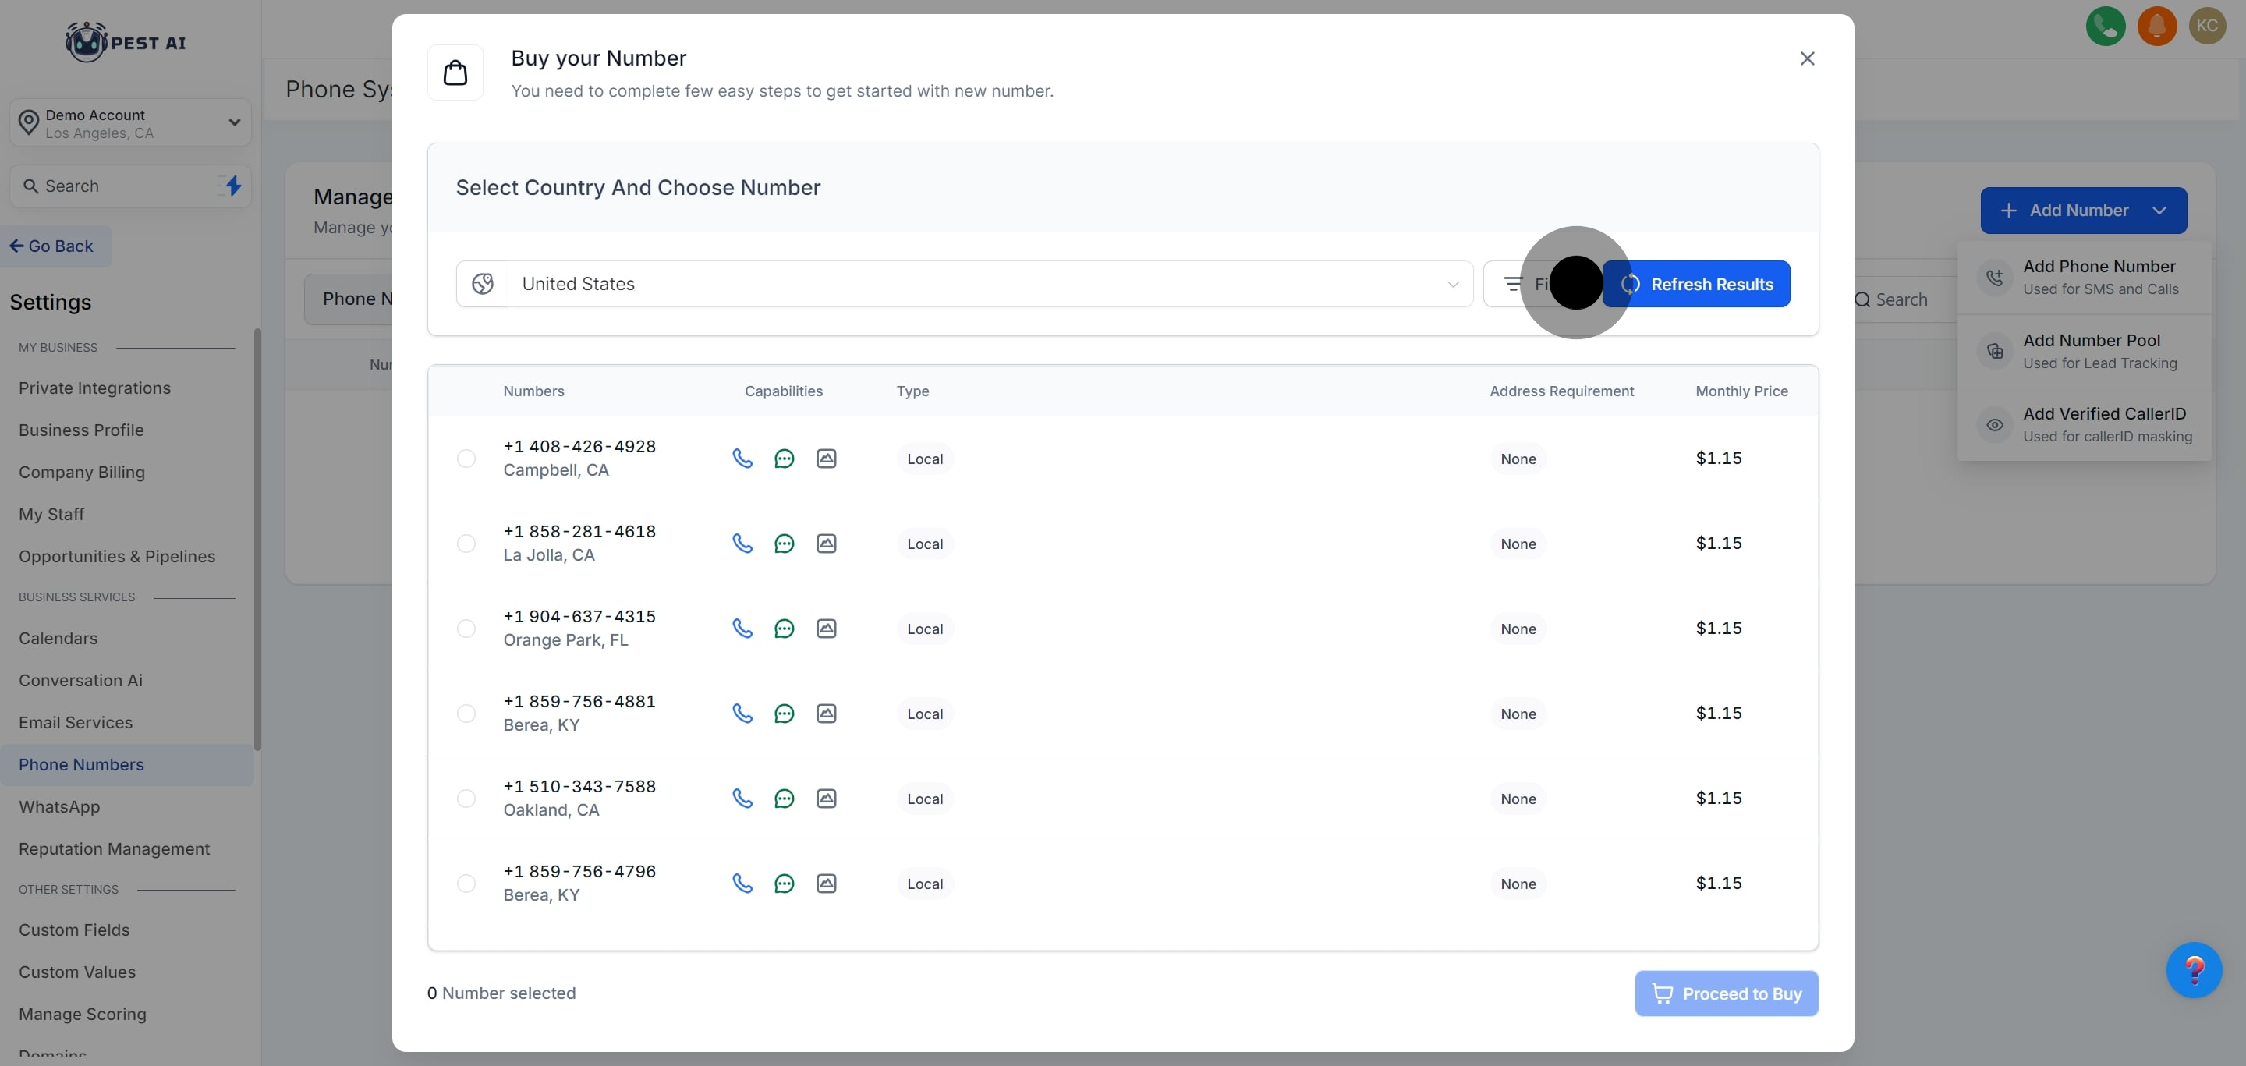Click the green phone dialer icon
The height and width of the screenshot is (1066, 2246).
[x=2105, y=25]
